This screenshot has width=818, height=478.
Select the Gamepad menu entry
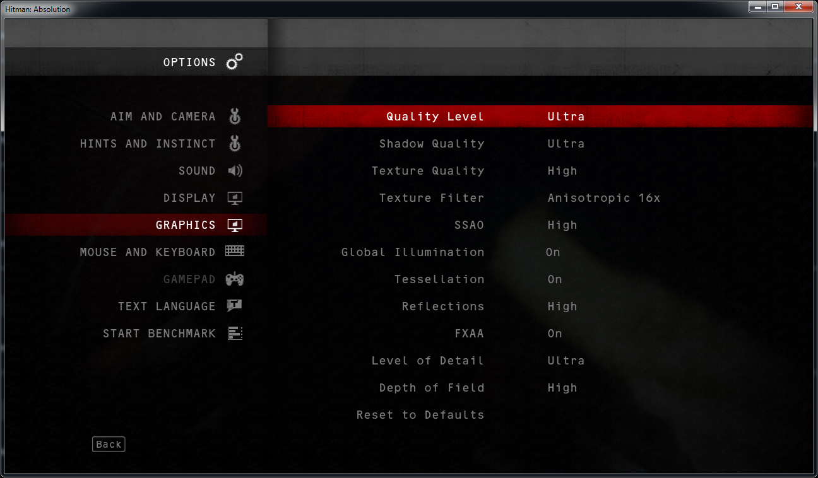189,279
